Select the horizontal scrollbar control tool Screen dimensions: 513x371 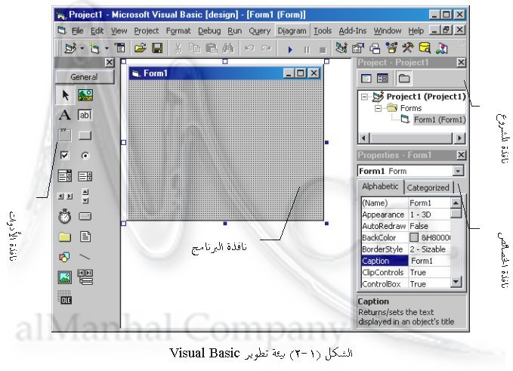[x=65, y=196]
